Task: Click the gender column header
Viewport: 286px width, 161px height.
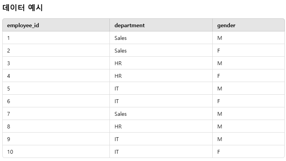Action: (x=248, y=25)
